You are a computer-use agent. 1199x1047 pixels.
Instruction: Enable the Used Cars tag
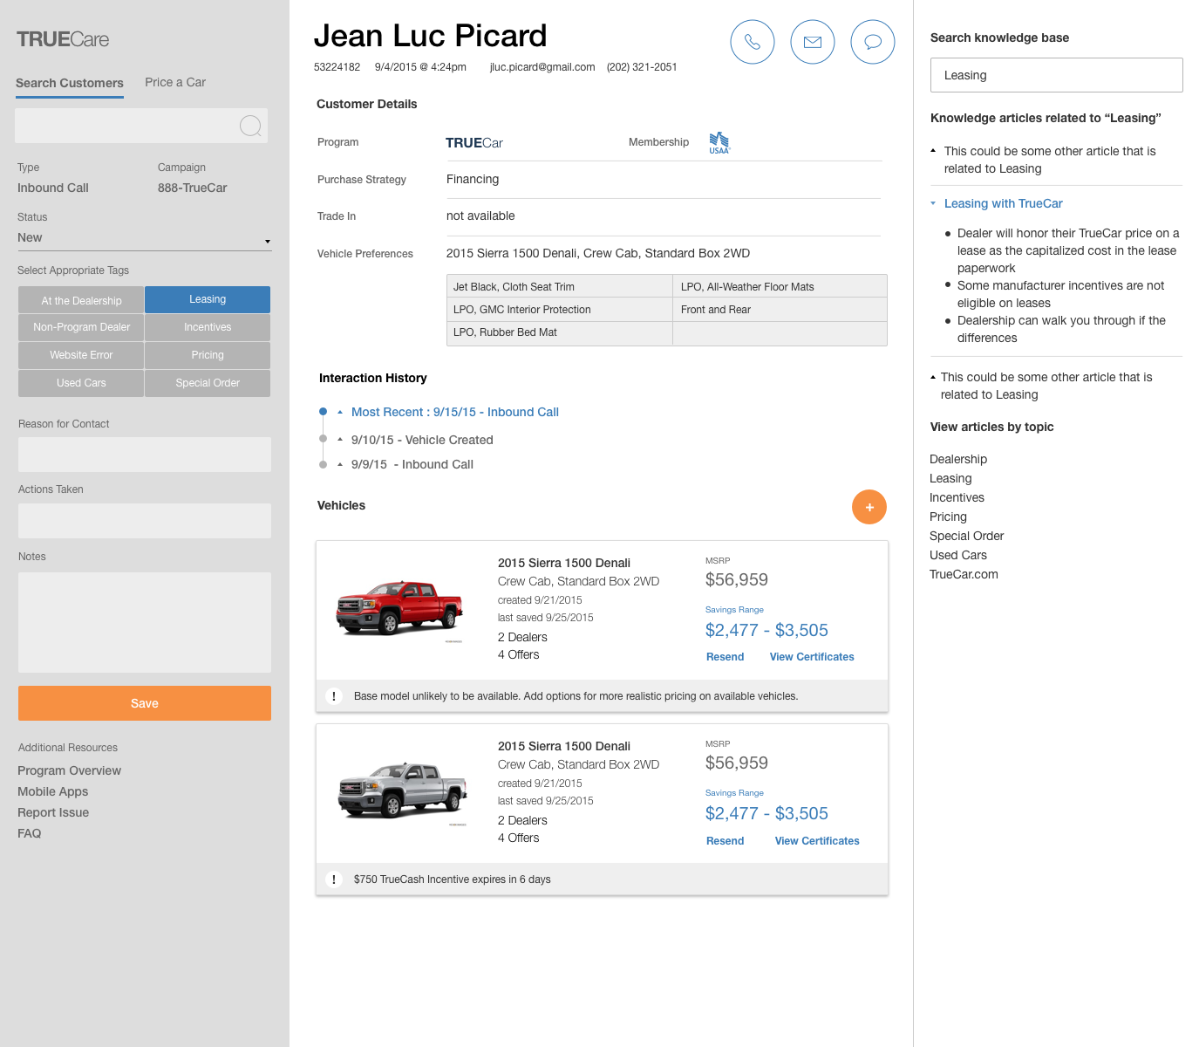coord(80,383)
